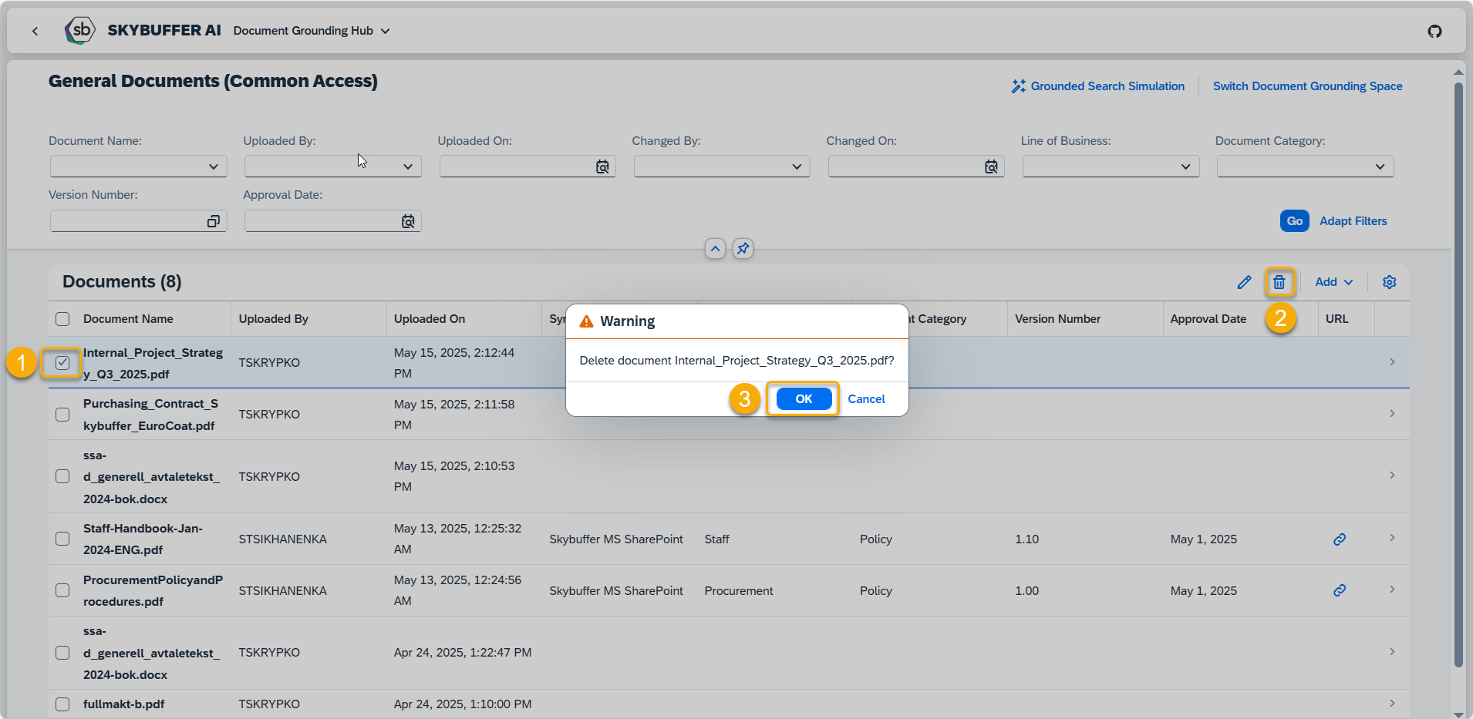The height and width of the screenshot is (719, 1473).
Task: Open the GitHub icon in the header
Action: tap(1434, 31)
